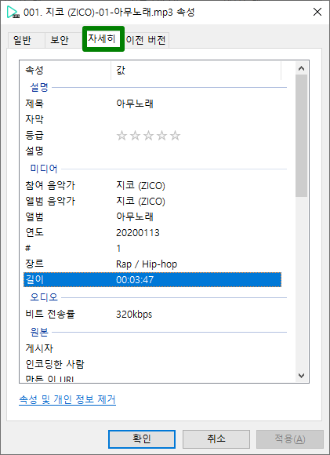Click the 값 column header
The width and height of the screenshot is (330, 455).
(196, 70)
